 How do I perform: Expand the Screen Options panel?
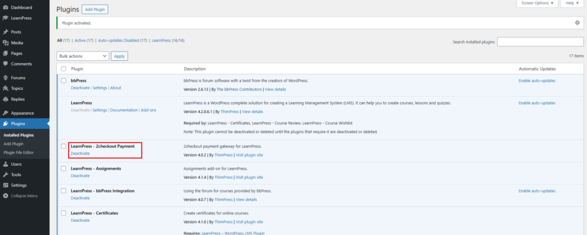537,3
